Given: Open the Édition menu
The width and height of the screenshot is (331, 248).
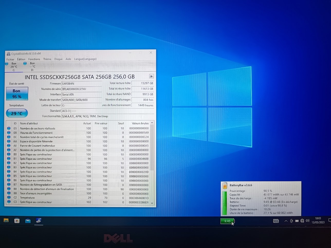Looking at the screenshot, I should [21, 59].
